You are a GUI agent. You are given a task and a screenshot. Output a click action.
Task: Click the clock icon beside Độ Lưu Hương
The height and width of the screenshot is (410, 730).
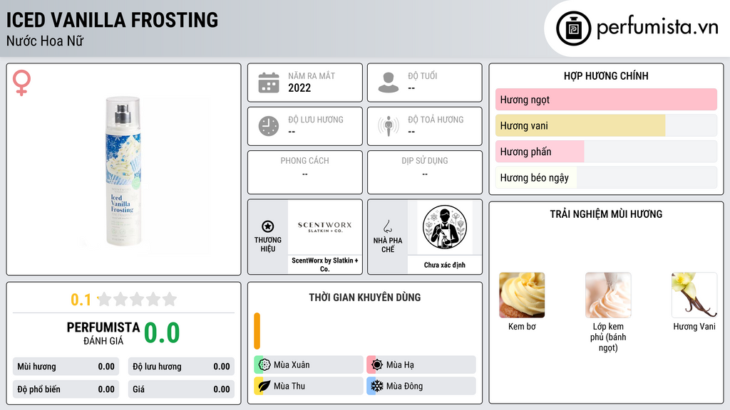pyautogui.click(x=269, y=126)
